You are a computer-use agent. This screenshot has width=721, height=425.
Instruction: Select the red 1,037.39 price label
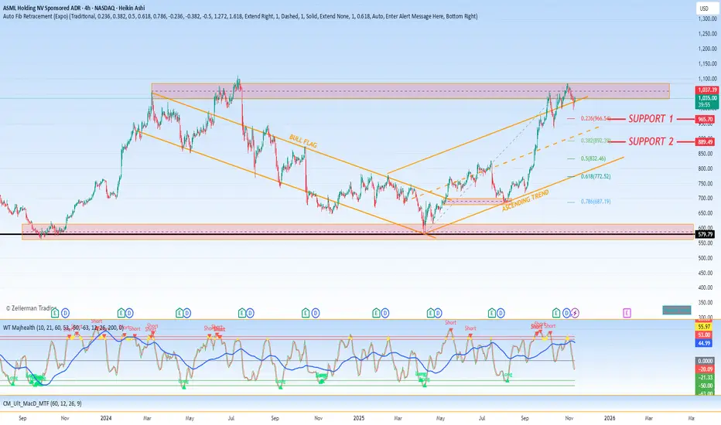704,90
